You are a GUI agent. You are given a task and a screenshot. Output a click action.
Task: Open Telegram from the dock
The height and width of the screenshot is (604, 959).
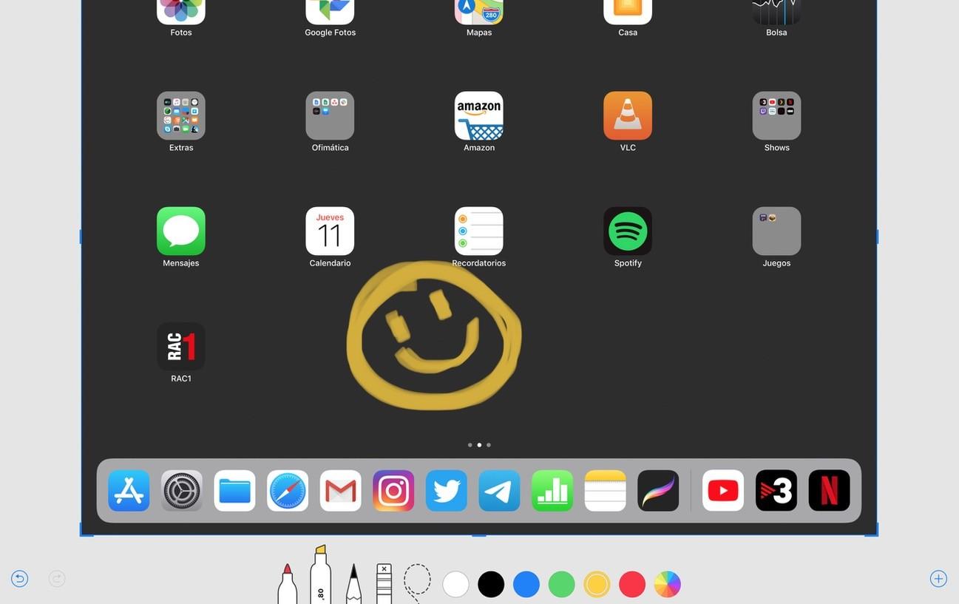coord(500,490)
